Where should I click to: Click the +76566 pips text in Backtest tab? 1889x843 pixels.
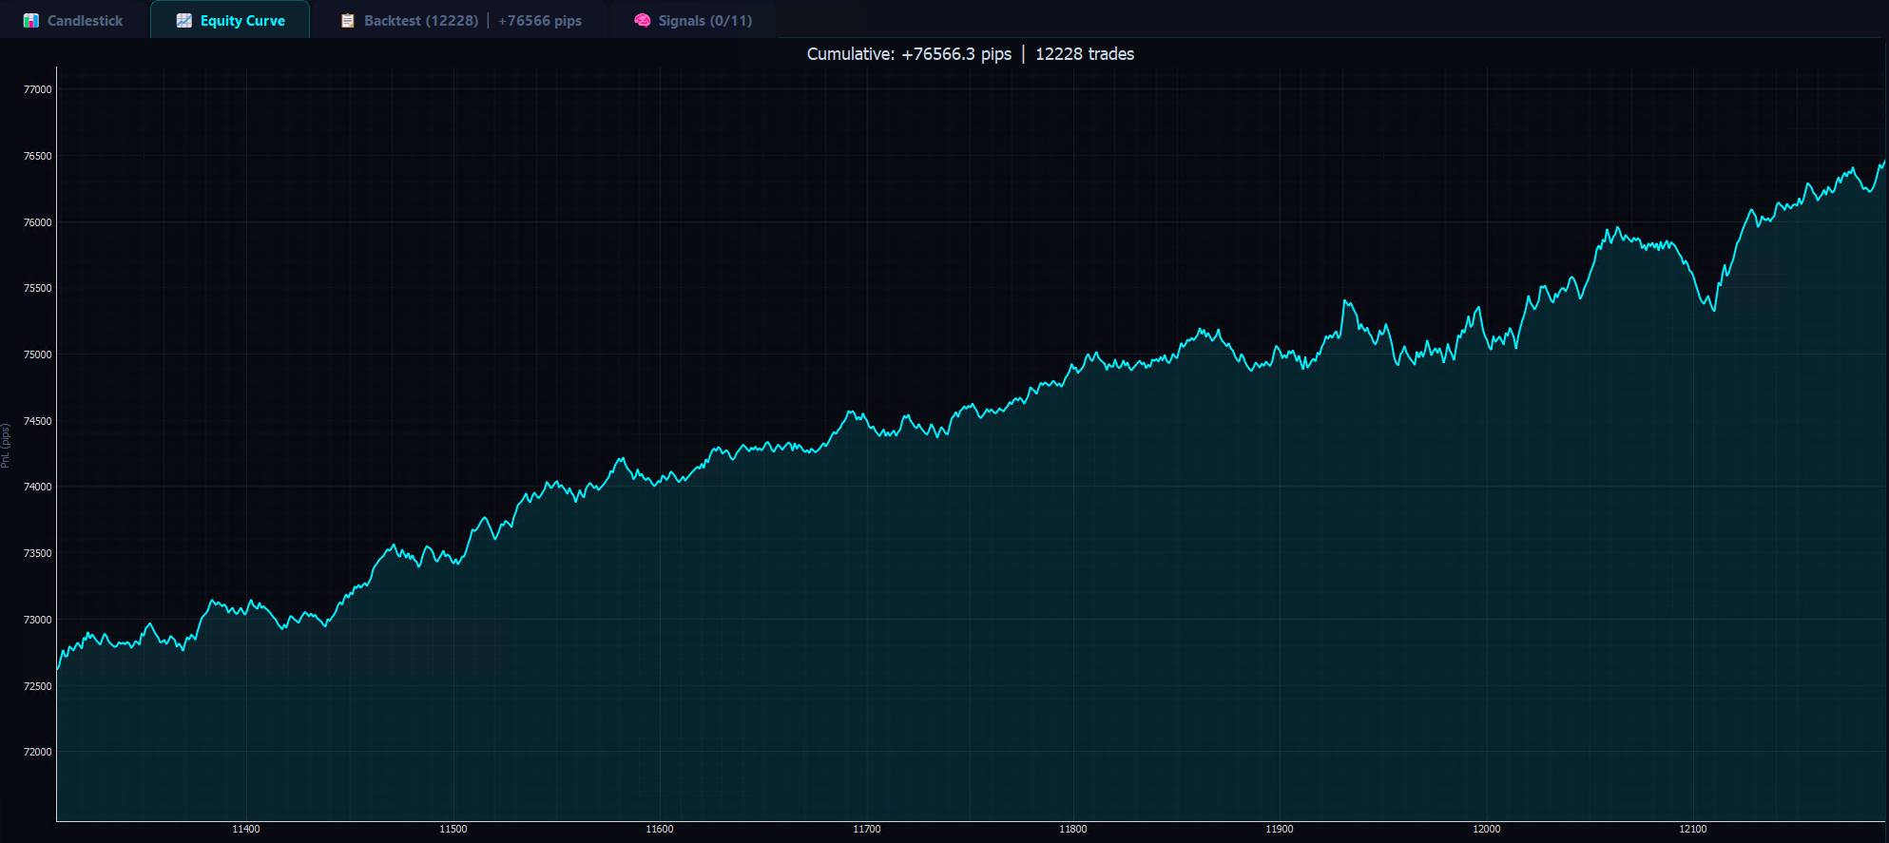tap(540, 20)
